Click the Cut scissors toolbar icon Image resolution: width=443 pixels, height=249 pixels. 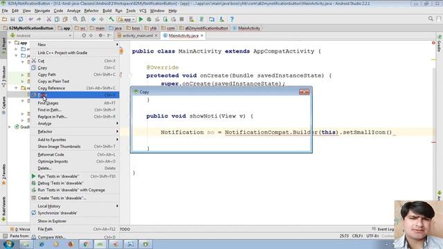[48, 19]
